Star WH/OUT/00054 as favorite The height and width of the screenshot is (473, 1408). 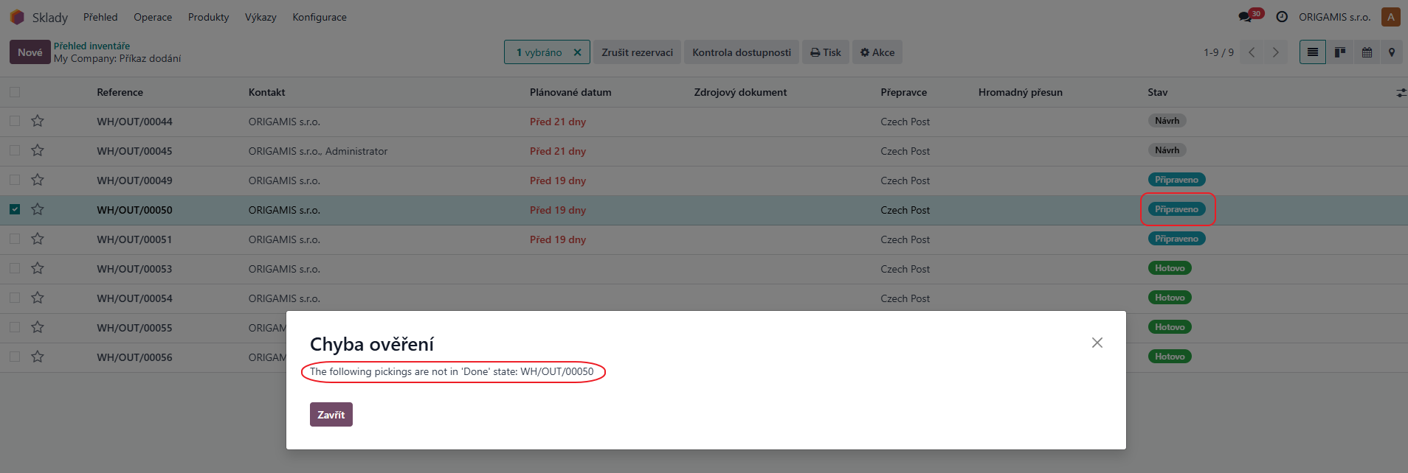click(38, 298)
